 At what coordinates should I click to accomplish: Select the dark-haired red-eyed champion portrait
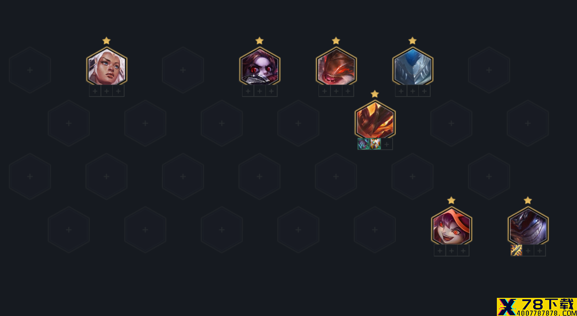coord(260,67)
